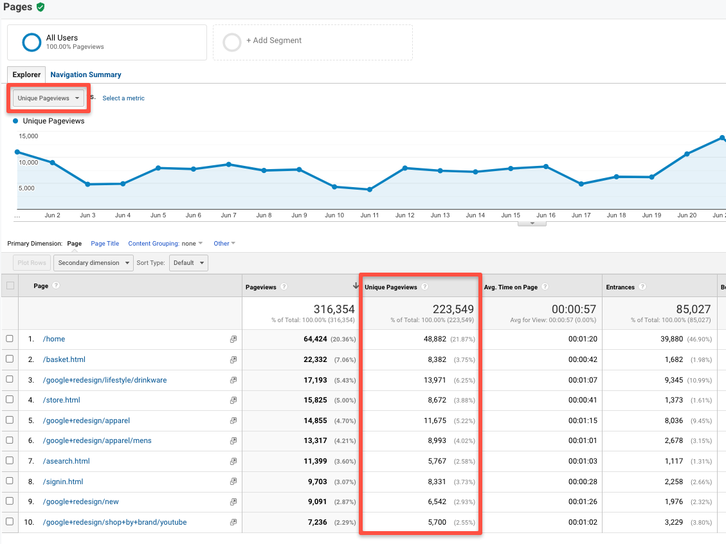Image resolution: width=726 pixels, height=544 pixels.
Task: Click the help icon next to Entrances header
Action: pos(644,286)
